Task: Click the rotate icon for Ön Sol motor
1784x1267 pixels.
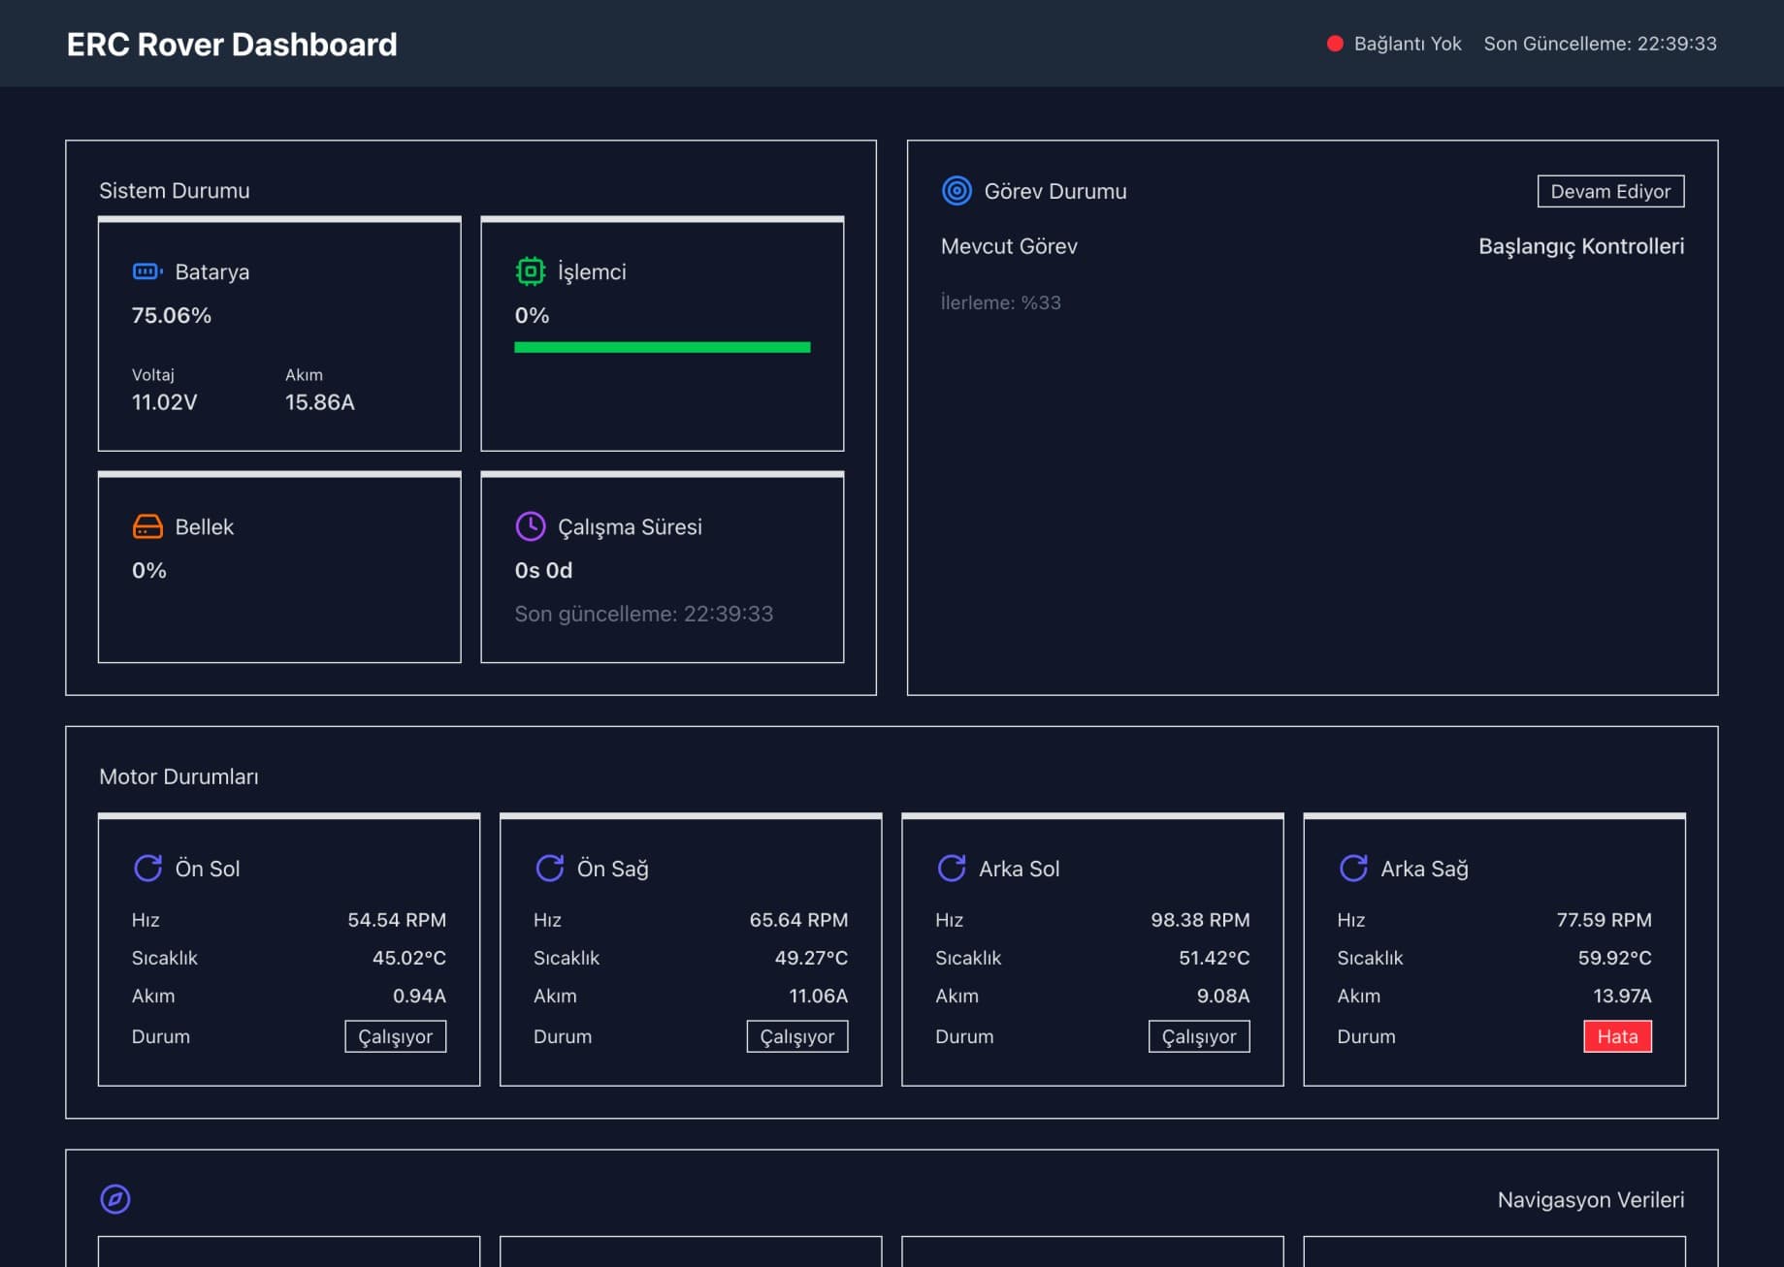Action: (x=147, y=868)
